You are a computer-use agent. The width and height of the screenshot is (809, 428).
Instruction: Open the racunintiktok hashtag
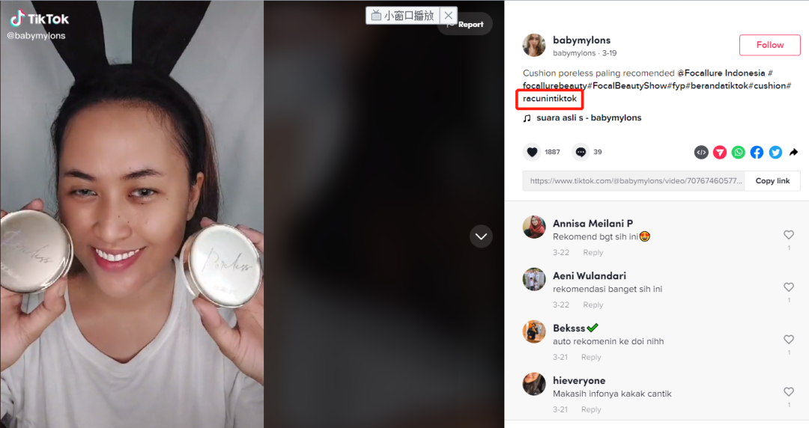pyautogui.click(x=550, y=99)
